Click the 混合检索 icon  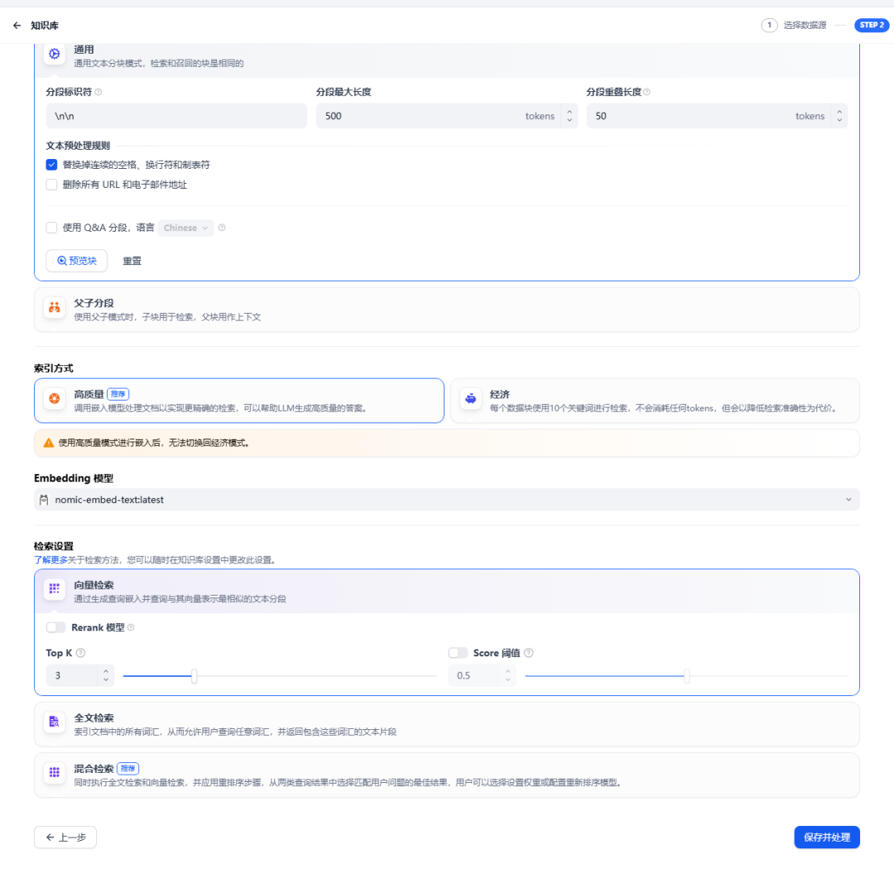(55, 773)
